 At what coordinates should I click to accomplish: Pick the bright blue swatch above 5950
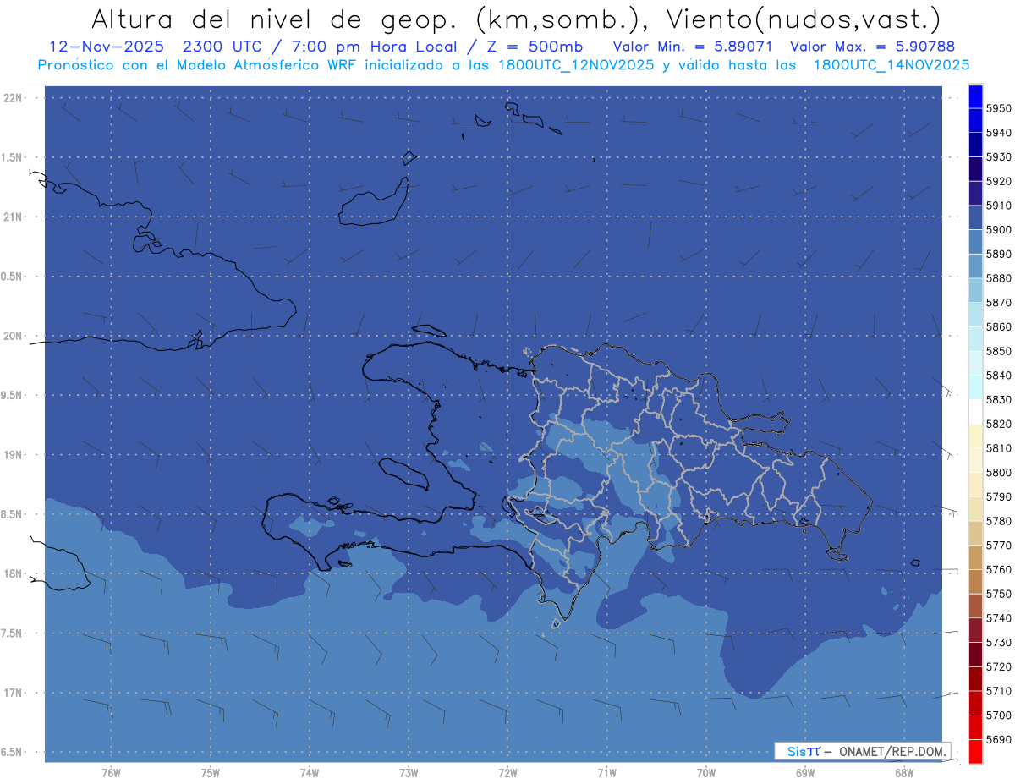(x=975, y=96)
